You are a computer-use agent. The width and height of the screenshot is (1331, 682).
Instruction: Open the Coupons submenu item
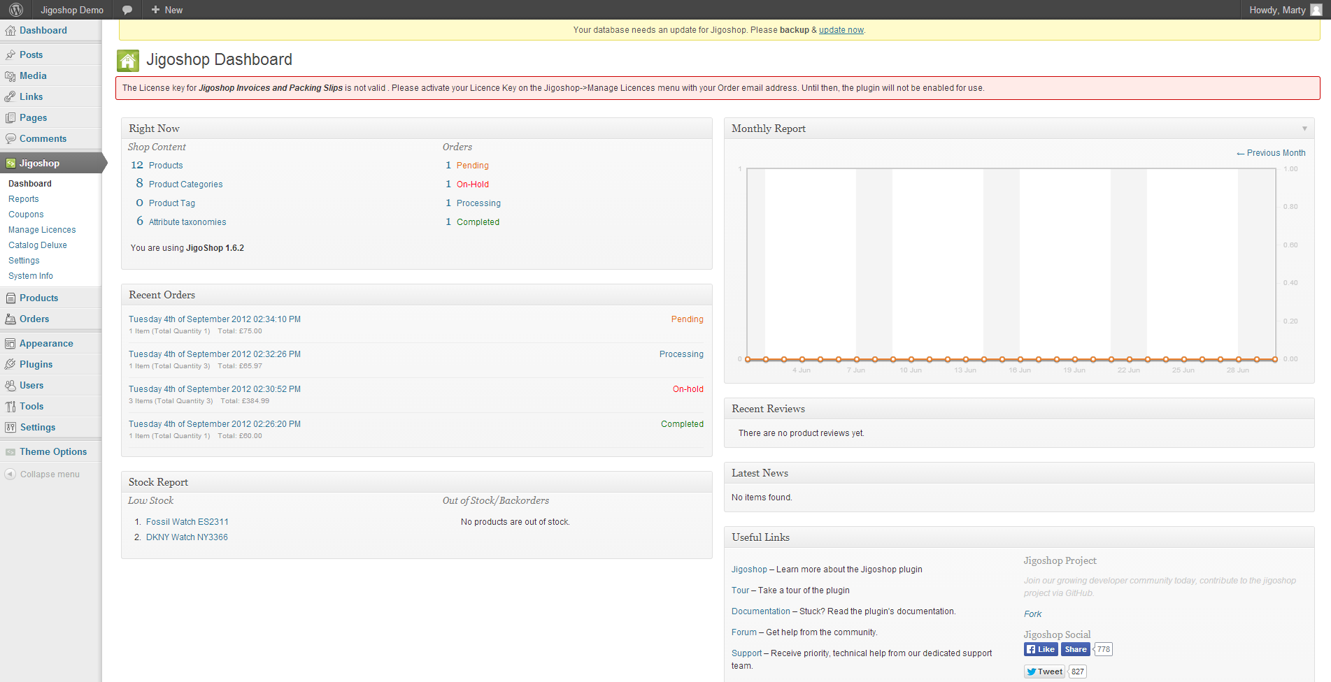click(26, 215)
